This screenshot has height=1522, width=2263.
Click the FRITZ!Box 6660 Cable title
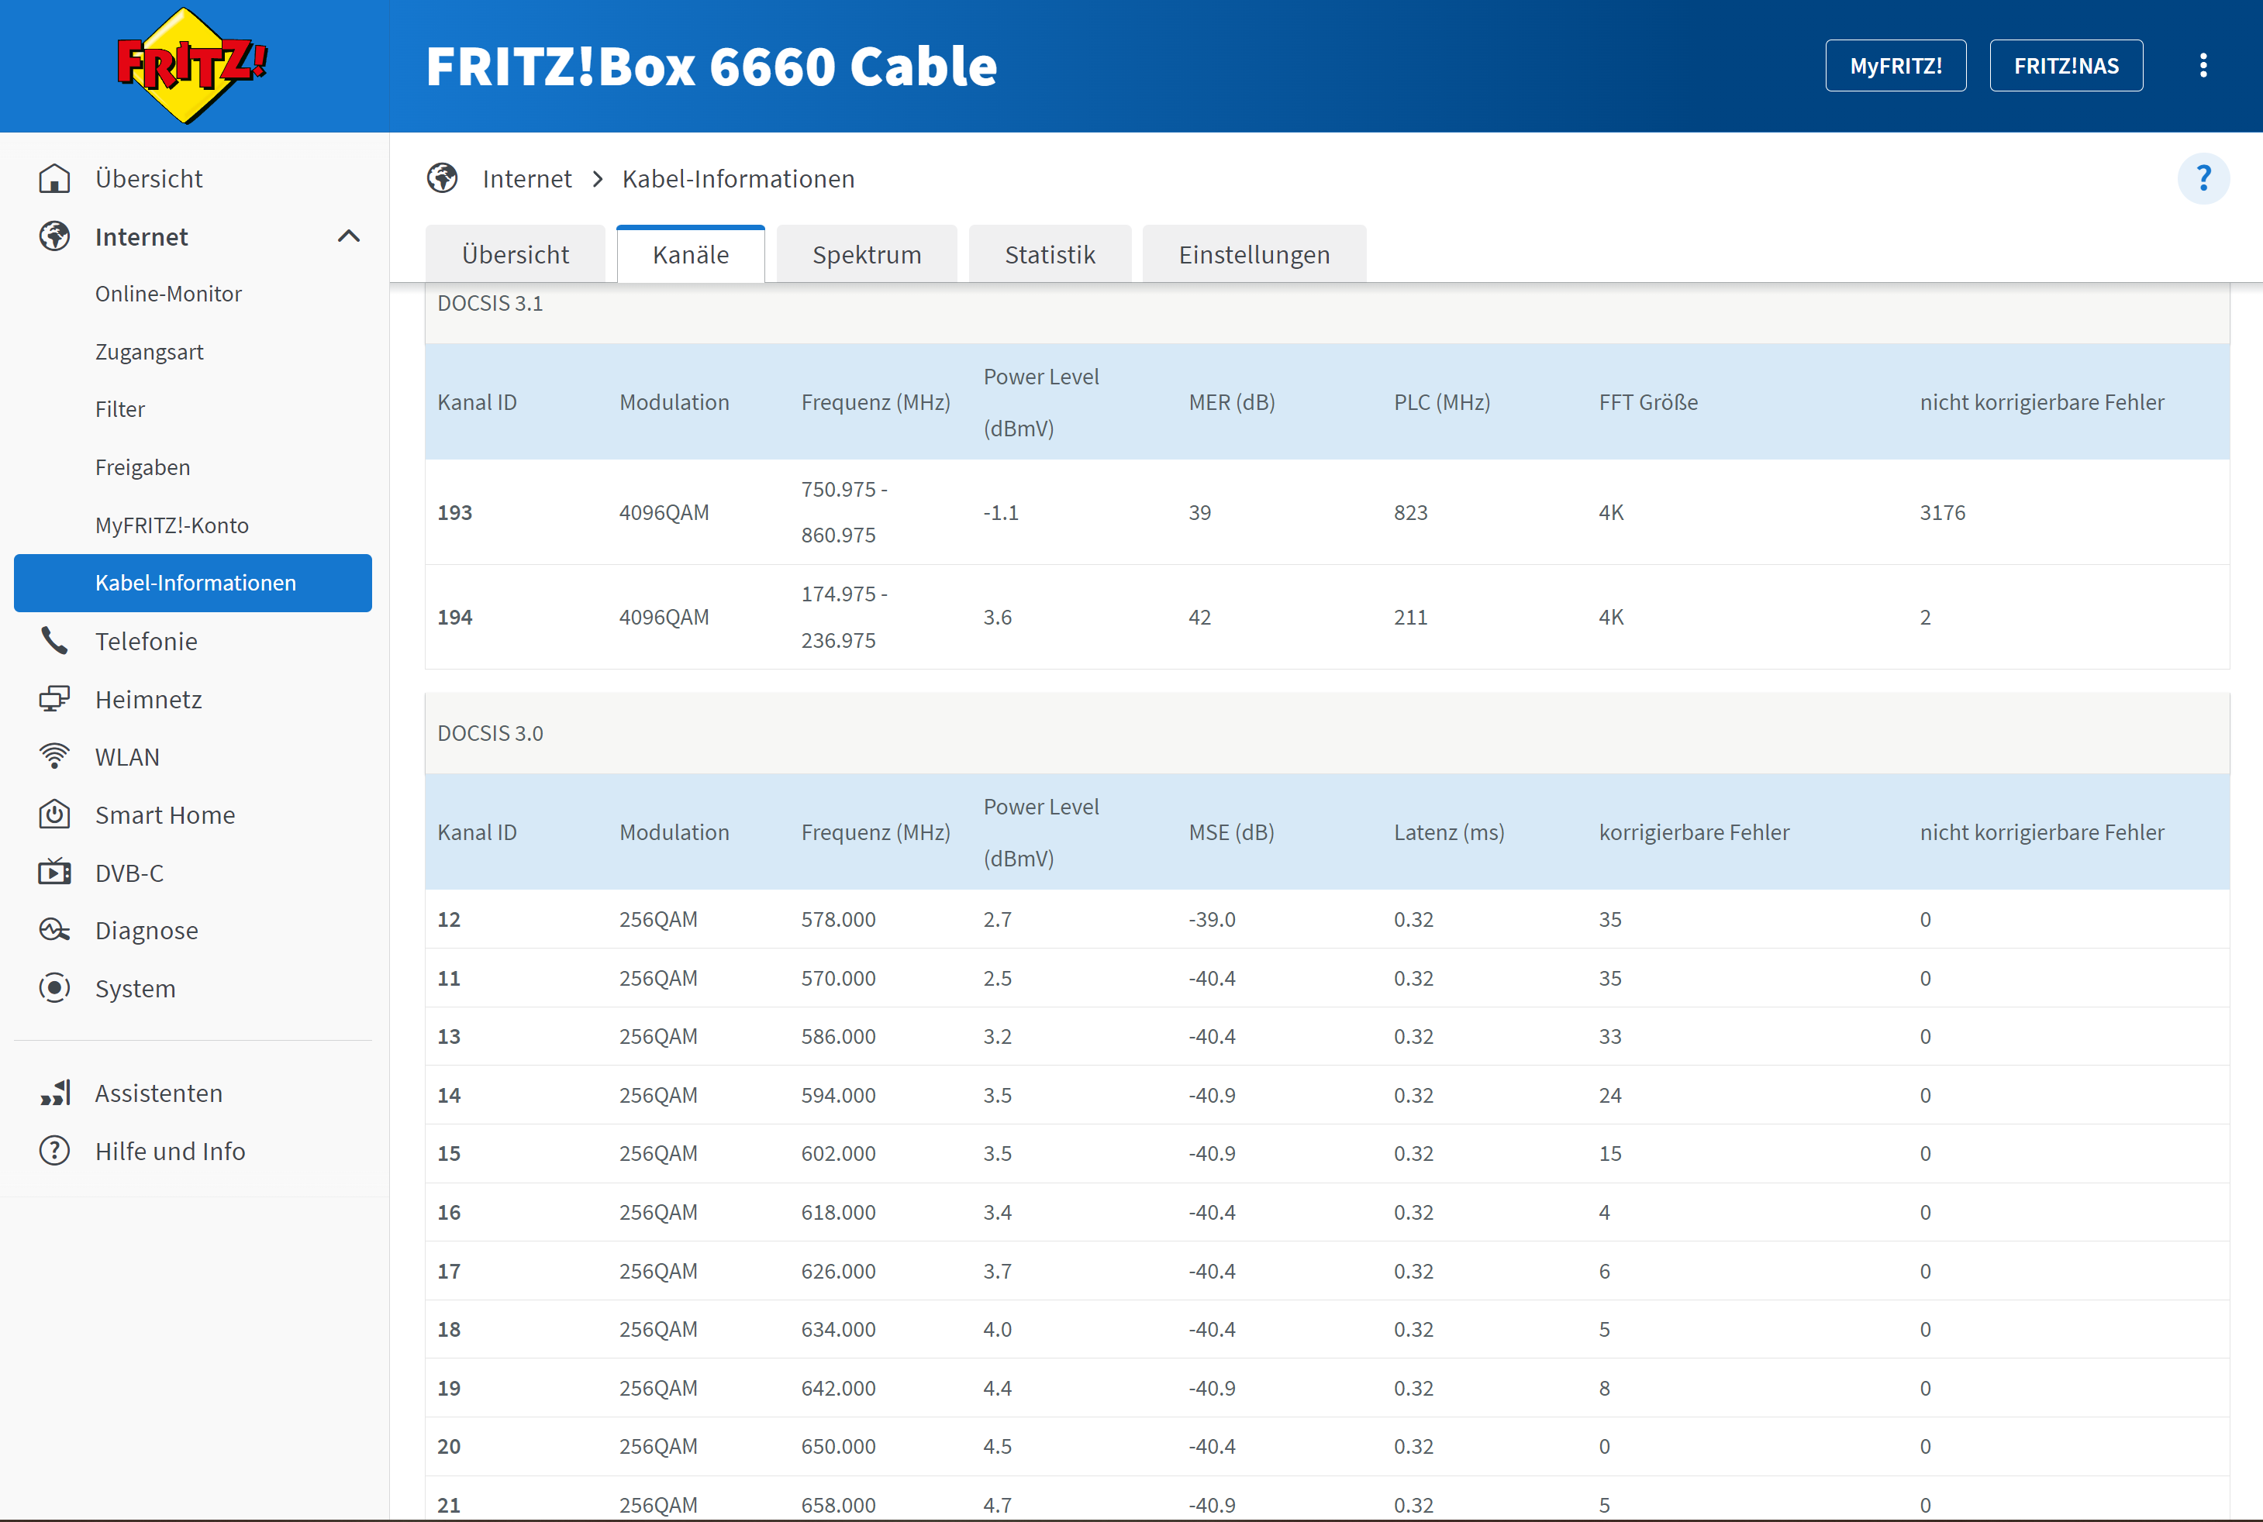[712, 66]
